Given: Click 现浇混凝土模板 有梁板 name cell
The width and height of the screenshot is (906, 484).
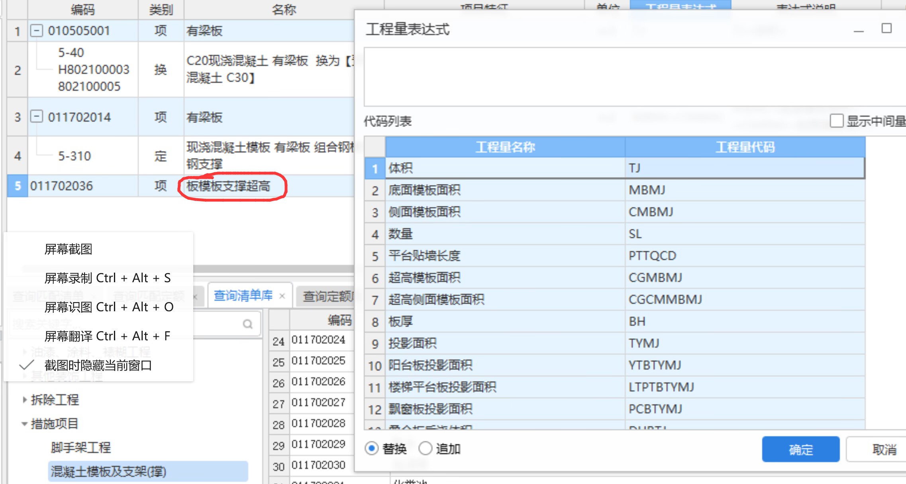Looking at the screenshot, I should [269, 156].
